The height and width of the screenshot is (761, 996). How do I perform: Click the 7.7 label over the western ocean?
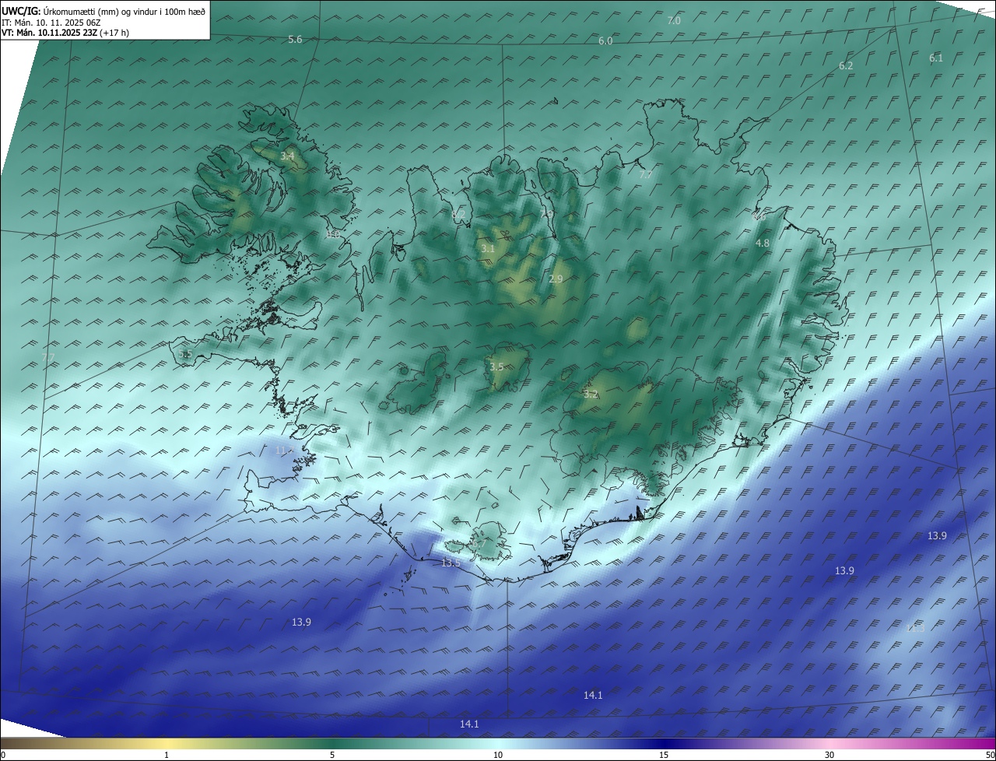pyautogui.click(x=48, y=357)
